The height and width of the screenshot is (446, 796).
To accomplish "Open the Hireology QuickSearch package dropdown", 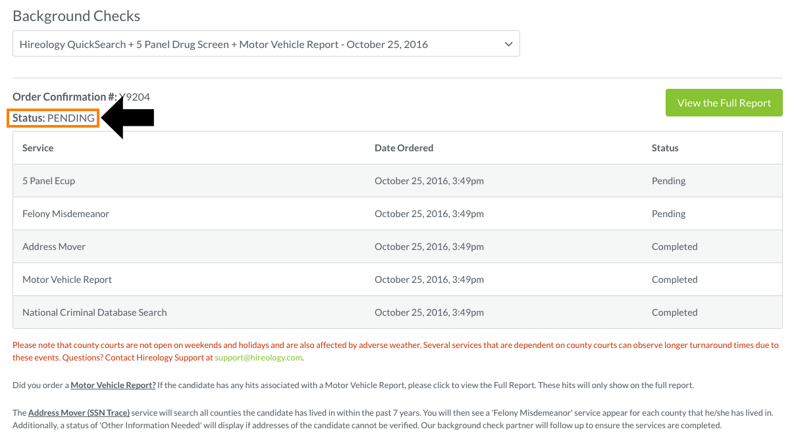I will [266, 44].
